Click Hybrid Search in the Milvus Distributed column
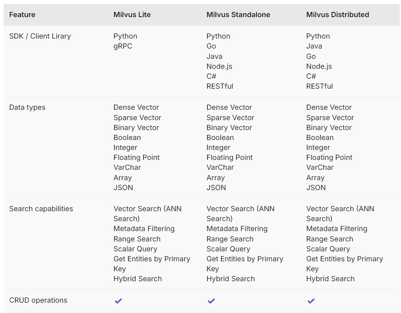401x313 pixels. point(330,279)
